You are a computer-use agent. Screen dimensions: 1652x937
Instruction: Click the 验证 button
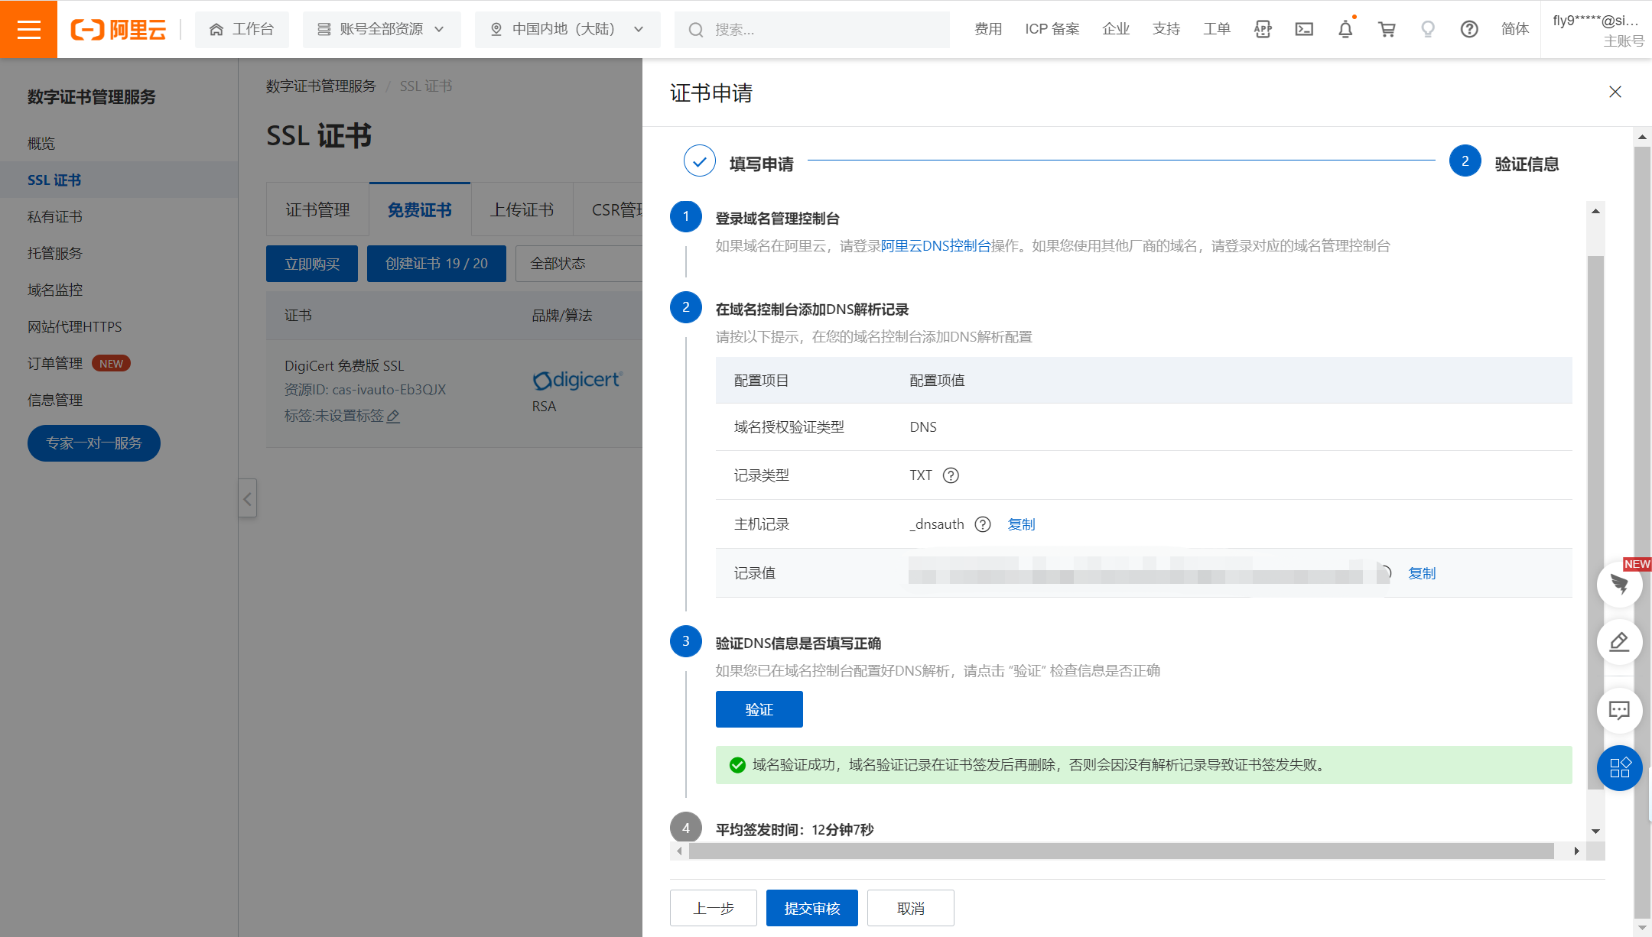(759, 709)
